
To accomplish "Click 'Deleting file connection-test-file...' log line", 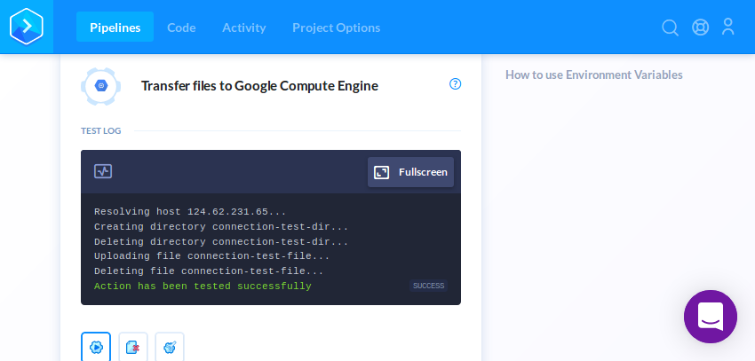I will click(209, 271).
